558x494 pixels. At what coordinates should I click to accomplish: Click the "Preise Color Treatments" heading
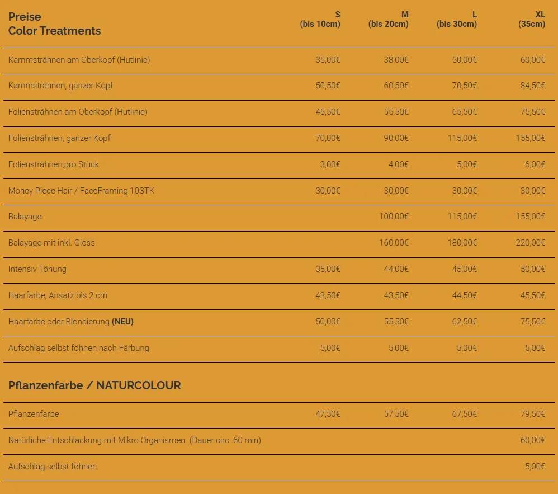54,24
